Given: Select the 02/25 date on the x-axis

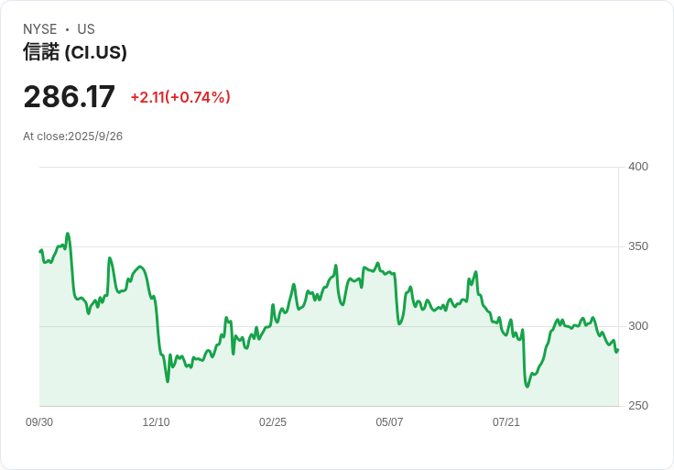Looking at the screenshot, I should [x=273, y=422].
